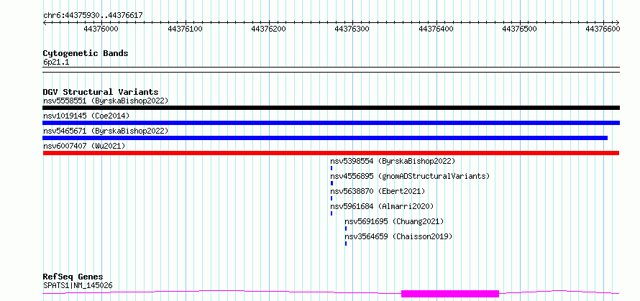Select small blue marker under nsv5961684
Screen dimensions: 640x301
332,213
